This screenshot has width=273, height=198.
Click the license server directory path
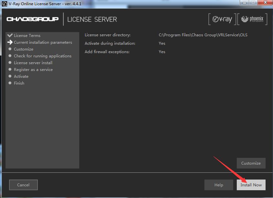[x=203, y=35]
